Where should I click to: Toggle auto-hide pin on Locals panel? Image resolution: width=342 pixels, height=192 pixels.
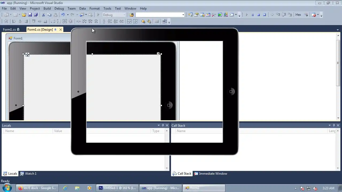coord(163,125)
